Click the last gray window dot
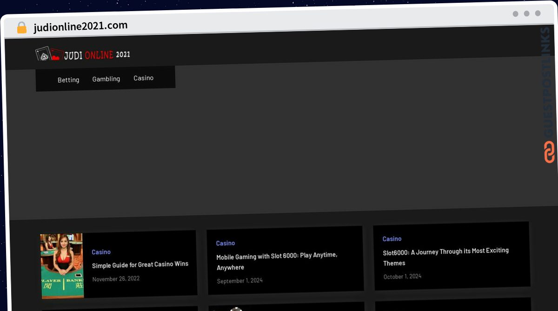Screen dimensions: 558x311 click(x=538, y=14)
